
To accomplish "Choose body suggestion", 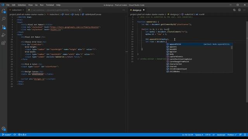I will pos(199,54).
